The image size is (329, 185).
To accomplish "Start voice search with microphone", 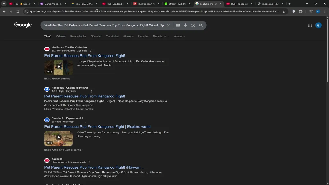I will pos(186,25).
